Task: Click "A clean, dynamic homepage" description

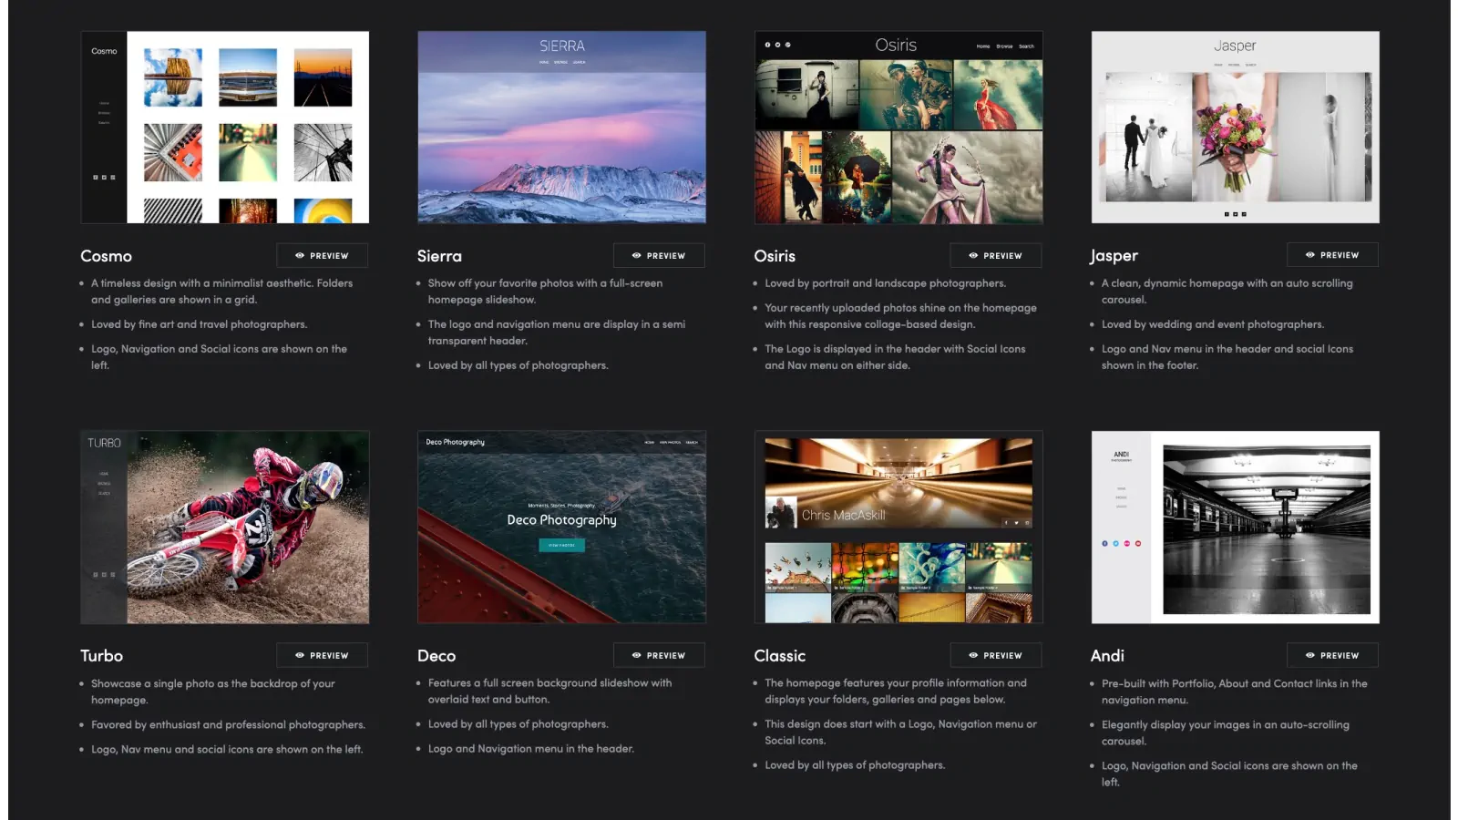Action: (x=1227, y=292)
